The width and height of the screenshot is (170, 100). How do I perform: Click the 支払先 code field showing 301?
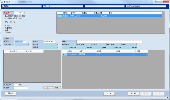point(18,13)
